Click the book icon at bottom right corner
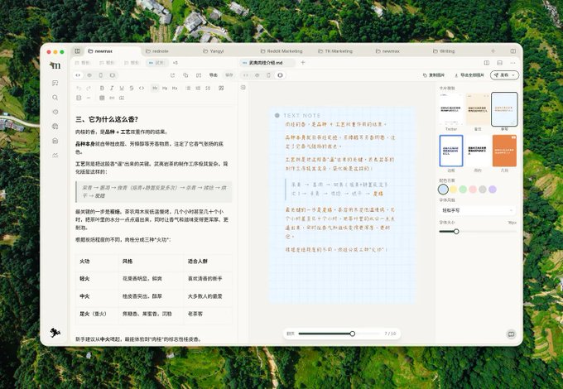The width and height of the screenshot is (563, 389). coord(511,334)
